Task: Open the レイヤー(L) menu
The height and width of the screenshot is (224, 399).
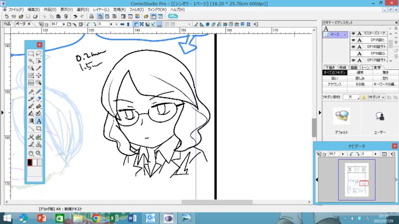Action: [101, 9]
